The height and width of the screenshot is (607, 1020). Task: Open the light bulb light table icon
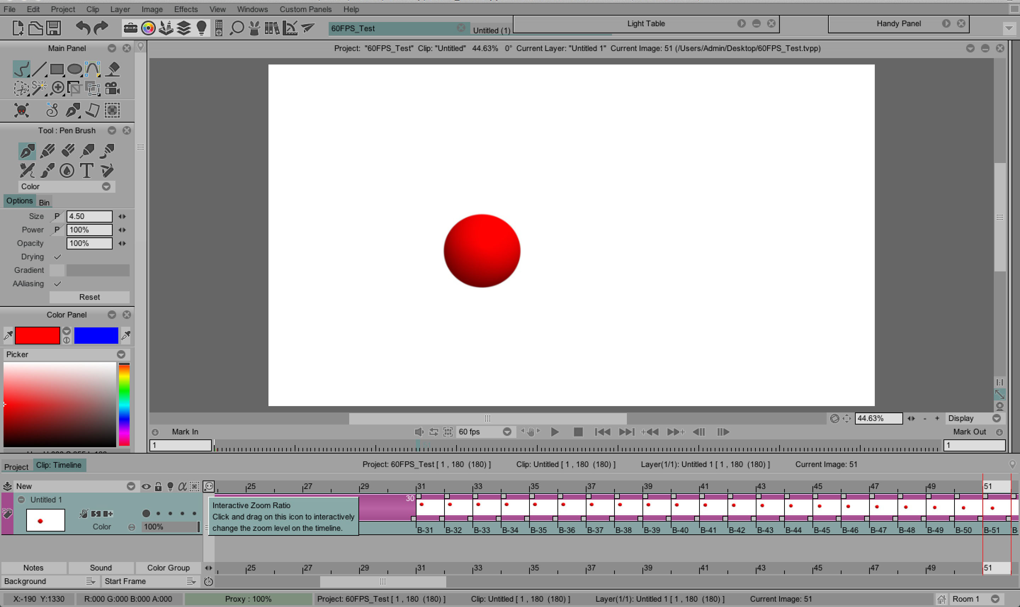pyautogui.click(x=201, y=28)
